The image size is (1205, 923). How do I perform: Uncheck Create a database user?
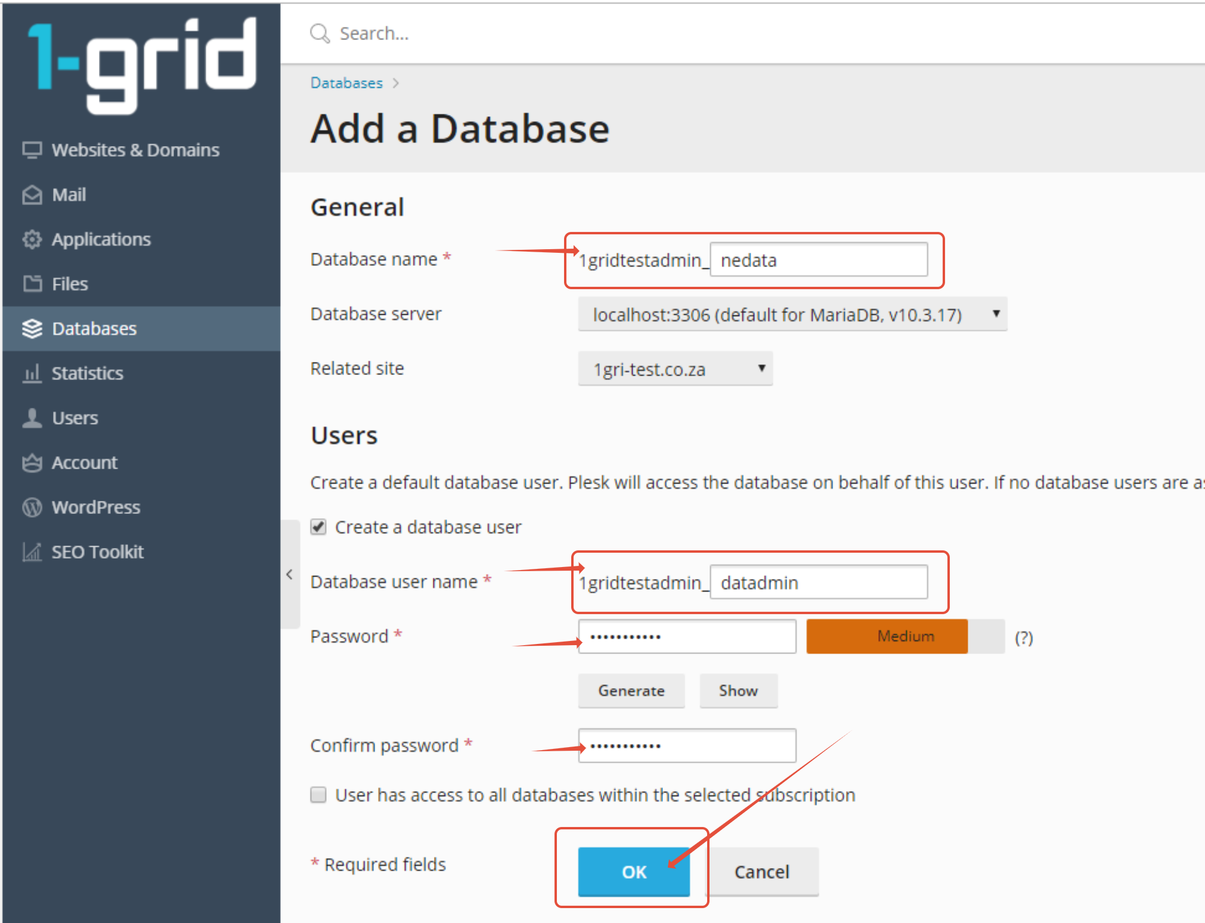pos(318,527)
